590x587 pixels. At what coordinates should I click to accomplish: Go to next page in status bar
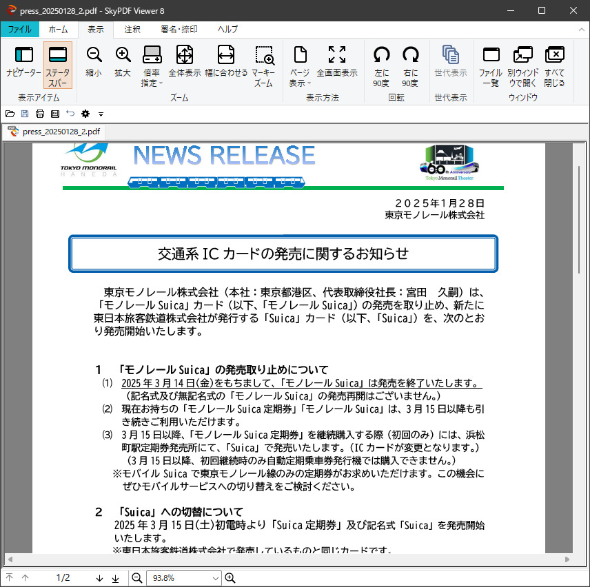pyautogui.click(x=99, y=578)
